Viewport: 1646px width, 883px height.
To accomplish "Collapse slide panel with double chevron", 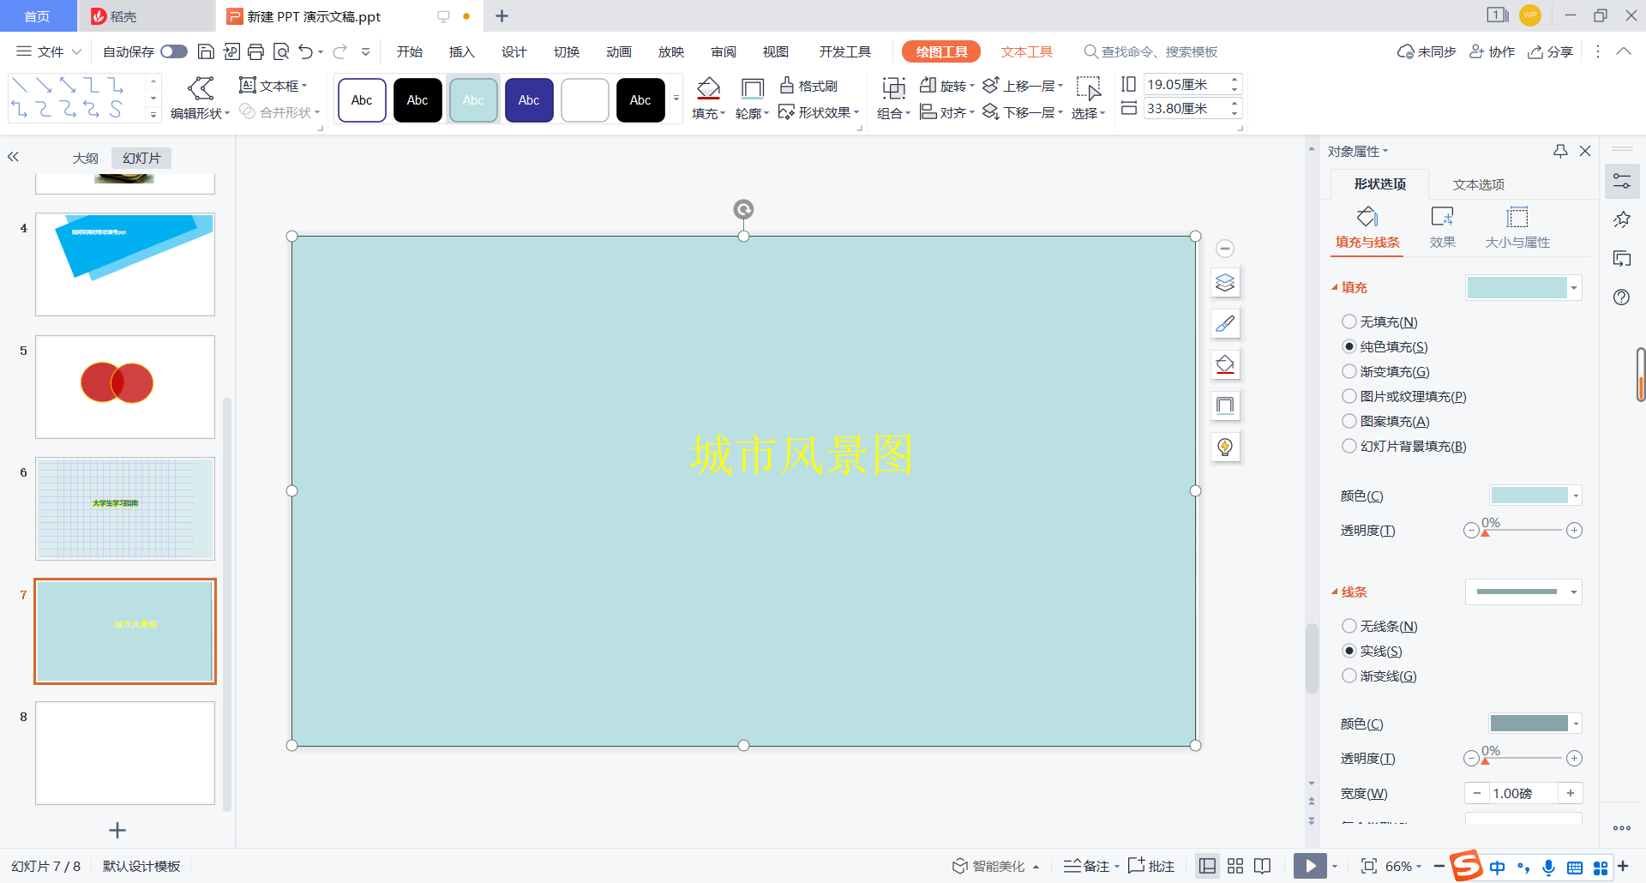I will (x=13, y=157).
